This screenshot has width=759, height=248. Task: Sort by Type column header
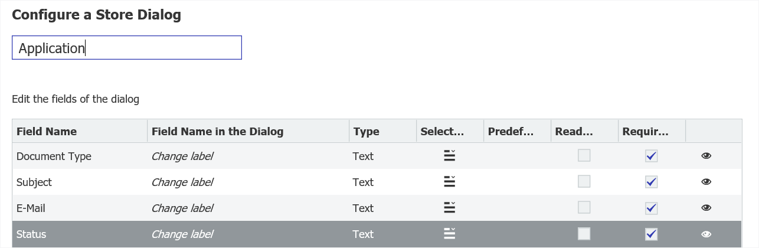pos(366,132)
